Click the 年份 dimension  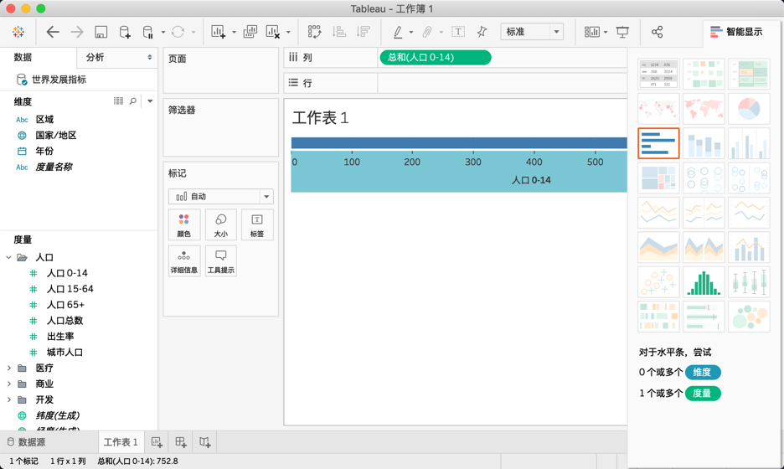[44, 151]
